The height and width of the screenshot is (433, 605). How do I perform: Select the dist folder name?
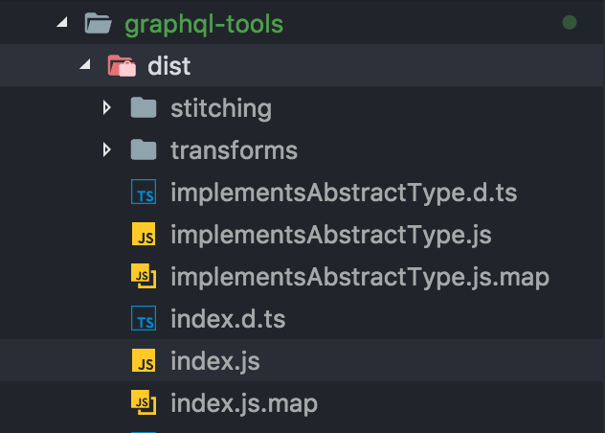point(169,66)
